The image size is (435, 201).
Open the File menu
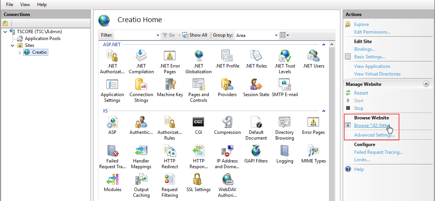point(10,5)
